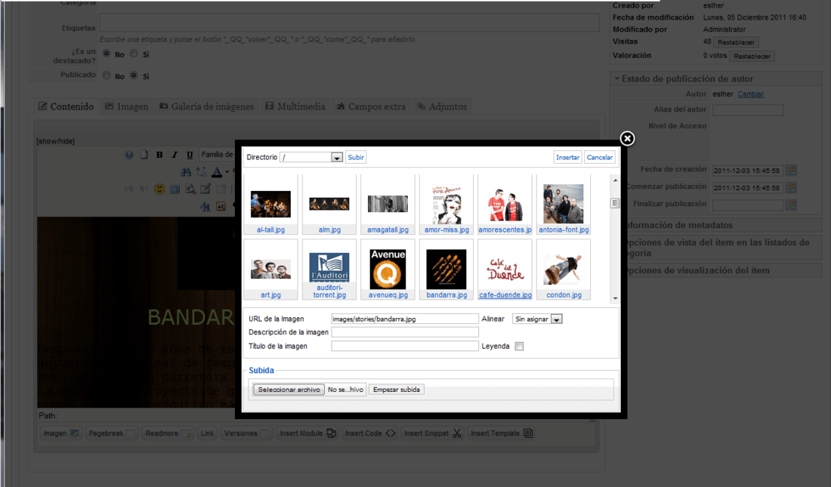
Task: Click the Subir button
Action: (356, 157)
